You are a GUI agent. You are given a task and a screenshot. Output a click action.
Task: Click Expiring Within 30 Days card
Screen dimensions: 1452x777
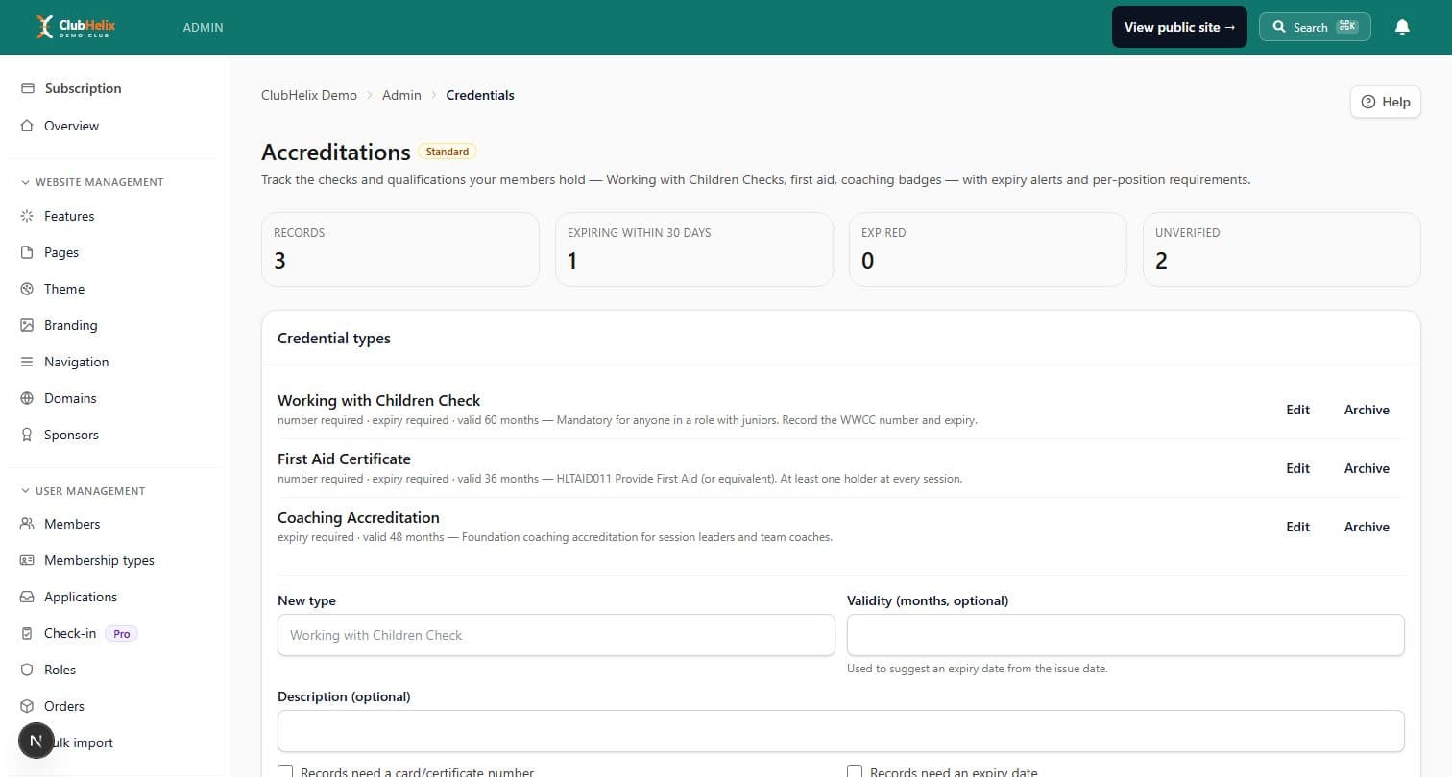tap(694, 249)
